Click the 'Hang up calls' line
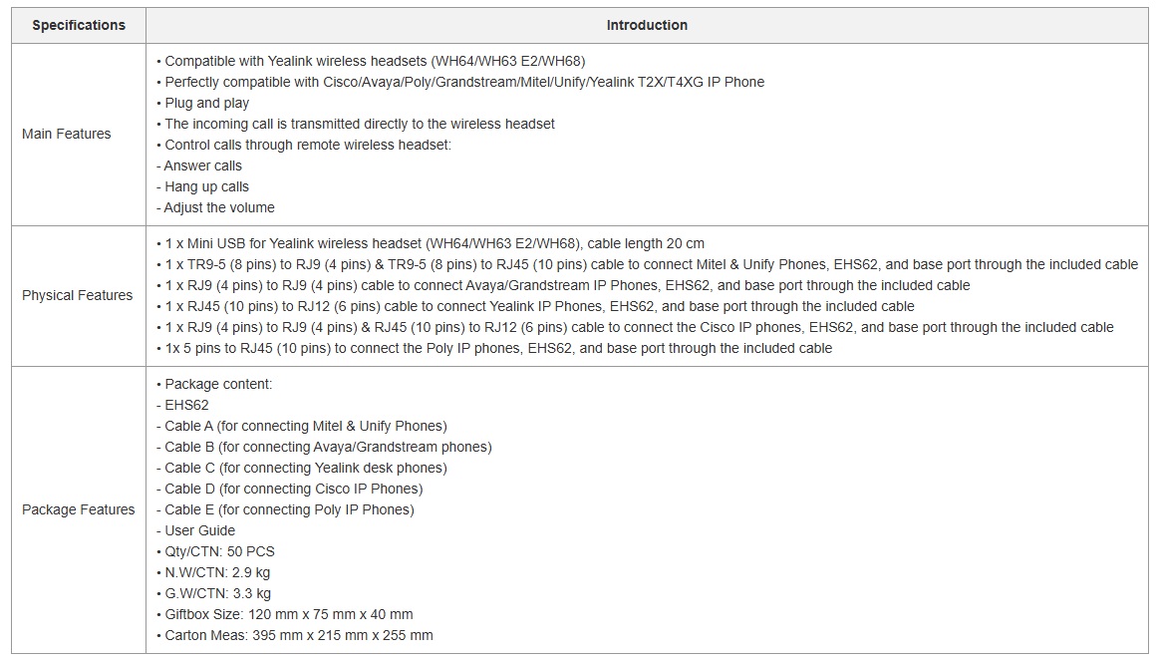The image size is (1159, 662). (206, 186)
